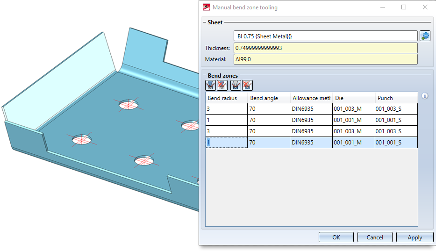Sort by Bend angle column header

(x=269, y=98)
